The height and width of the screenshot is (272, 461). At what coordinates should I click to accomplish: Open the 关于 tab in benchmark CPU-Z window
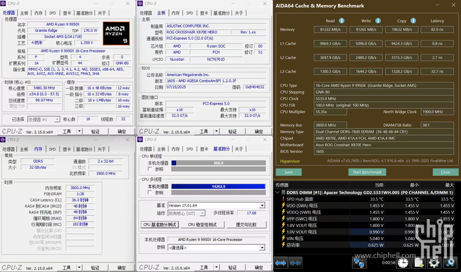[x=239, y=149]
